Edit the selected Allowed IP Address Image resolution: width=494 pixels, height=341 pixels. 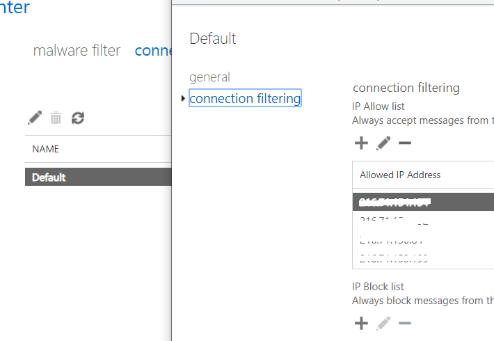(383, 143)
